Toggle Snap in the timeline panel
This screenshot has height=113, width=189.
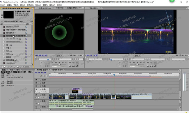41,76
